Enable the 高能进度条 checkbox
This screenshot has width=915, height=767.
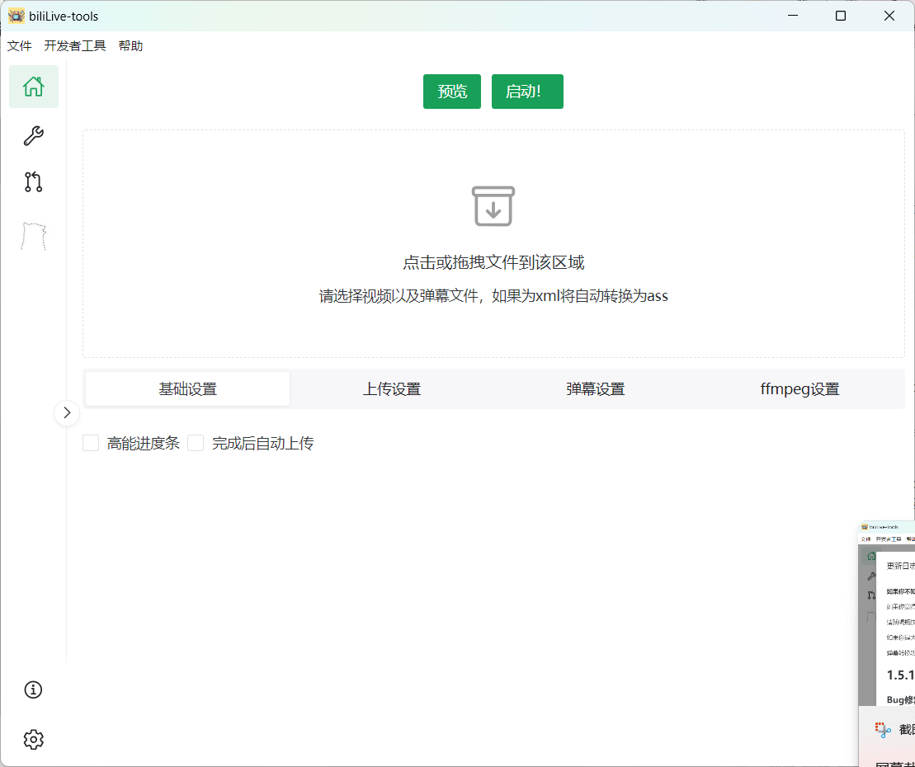pos(91,443)
